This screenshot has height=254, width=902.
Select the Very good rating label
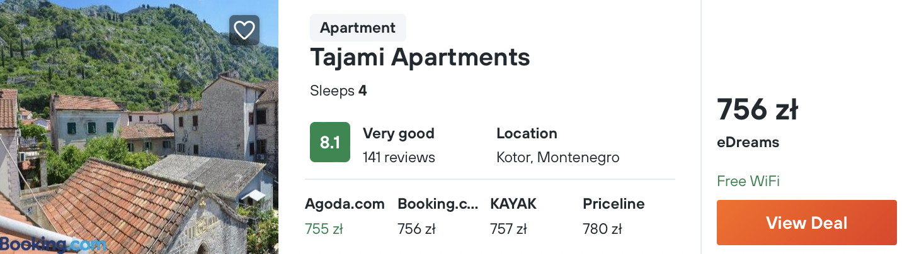point(398,133)
